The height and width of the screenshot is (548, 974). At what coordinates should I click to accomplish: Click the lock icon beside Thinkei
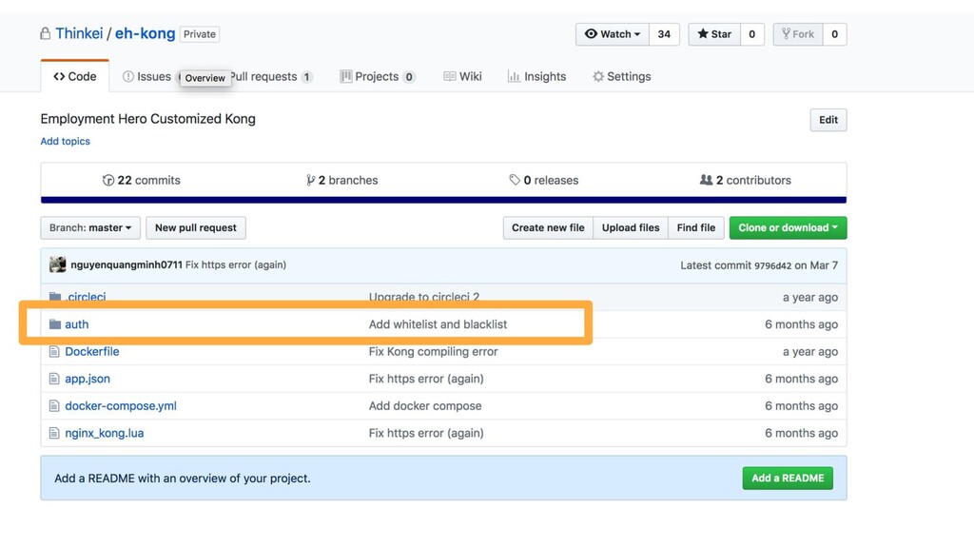pyautogui.click(x=46, y=33)
